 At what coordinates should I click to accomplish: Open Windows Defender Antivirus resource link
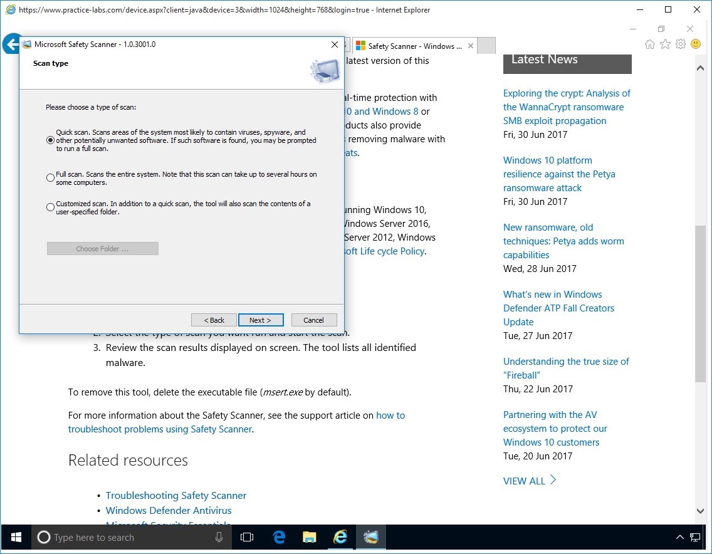click(x=169, y=510)
